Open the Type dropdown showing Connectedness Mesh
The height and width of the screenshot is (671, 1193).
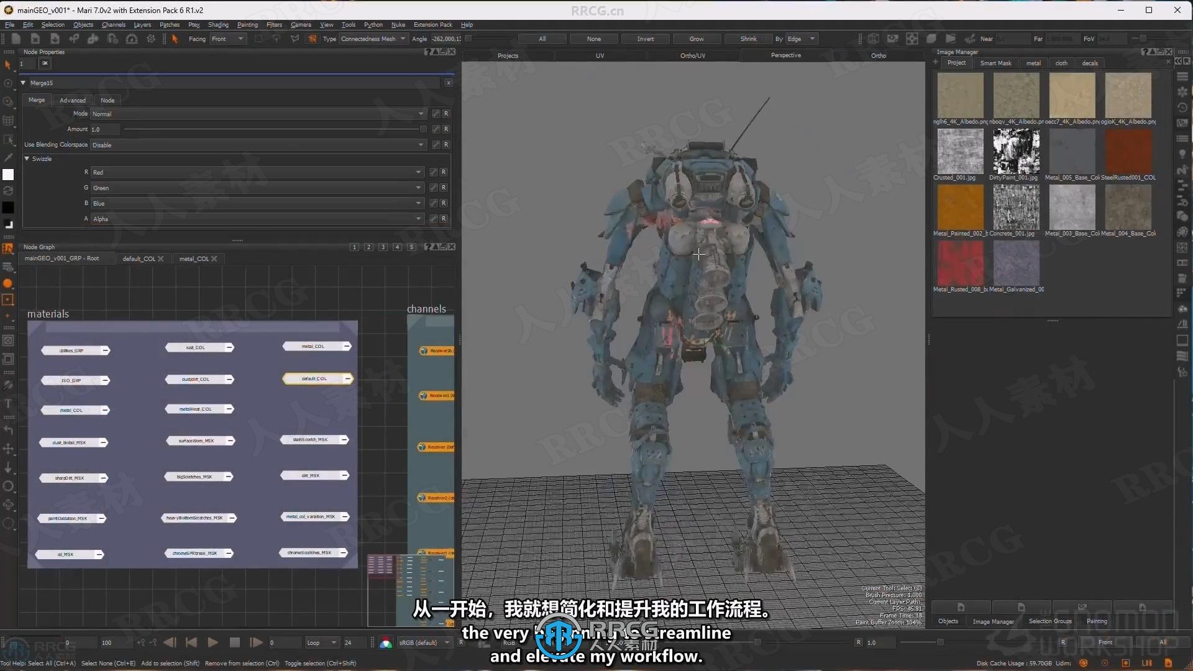373,39
